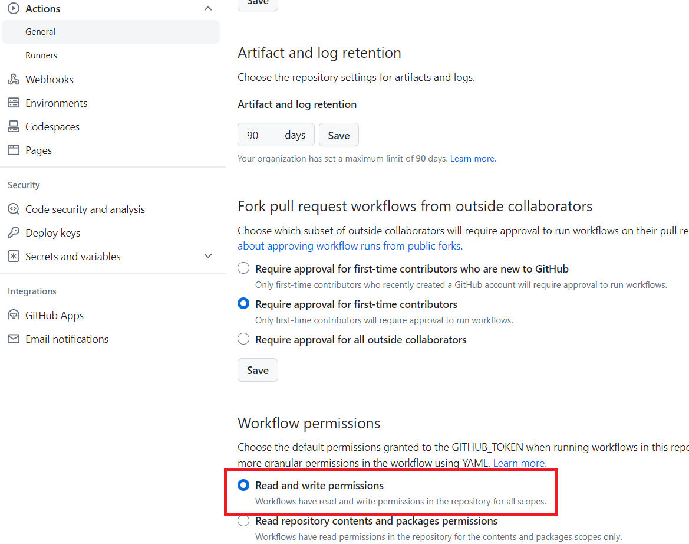Viewport: 689px width, 544px height.
Task: Click the Pages browser icon
Action: (x=13, y=150)
